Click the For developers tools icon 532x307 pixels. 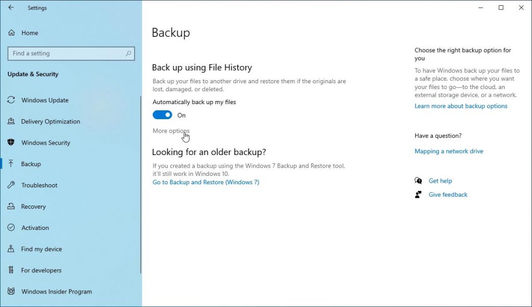[11, 270]
